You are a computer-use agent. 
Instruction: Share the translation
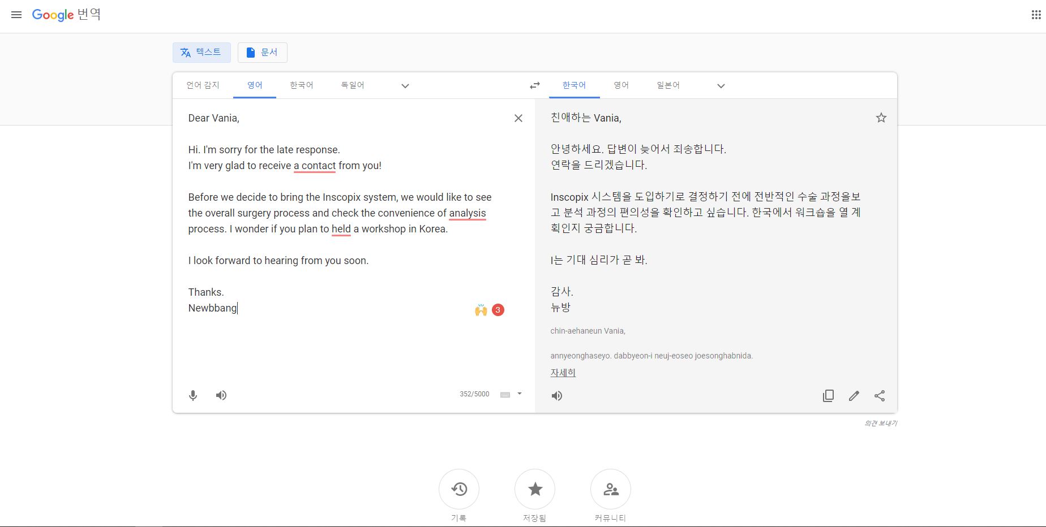880,396
